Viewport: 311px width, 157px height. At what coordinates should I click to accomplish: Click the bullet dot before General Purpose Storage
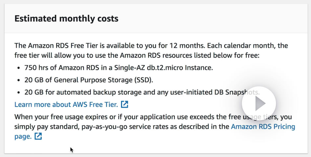(18, 80)
